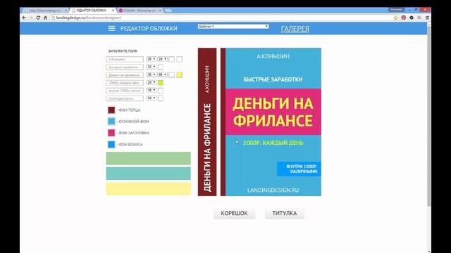Click the КОРЕШОК button
This screenshot has width=451, height=253.
point(234,214)
